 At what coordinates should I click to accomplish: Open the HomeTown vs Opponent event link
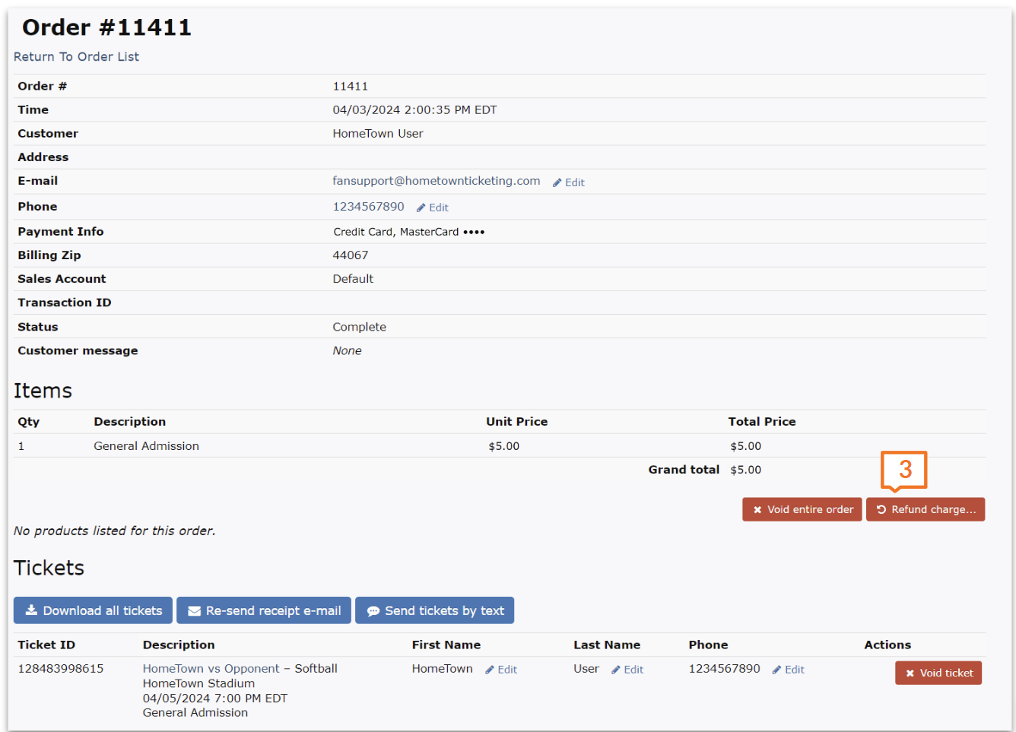[211, 669]
